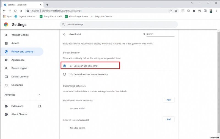Open the media control icon in toolbar
The image size is (220, 139).
click(x=200, y=11)
